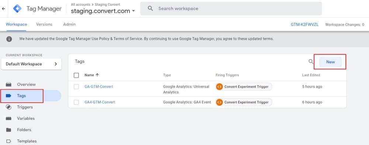369x145 pixels.
Task: Open the GTM-K2FWVZL container ID link
Action: point(304,24)
